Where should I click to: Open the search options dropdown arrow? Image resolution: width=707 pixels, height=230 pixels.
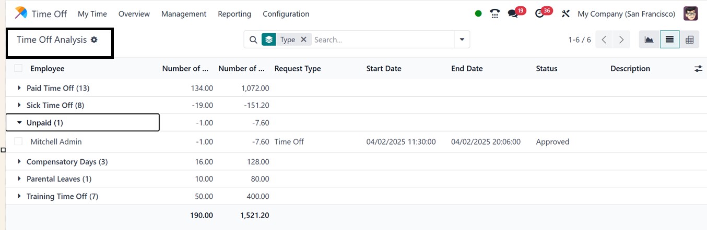pyautogui.click(x=462, y=40)
